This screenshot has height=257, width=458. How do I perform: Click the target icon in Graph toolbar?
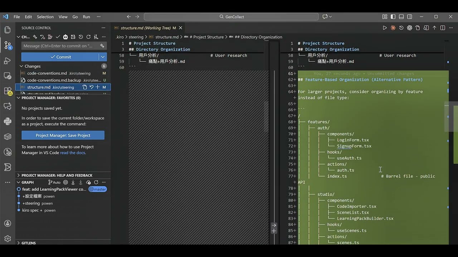coord(65,182)
